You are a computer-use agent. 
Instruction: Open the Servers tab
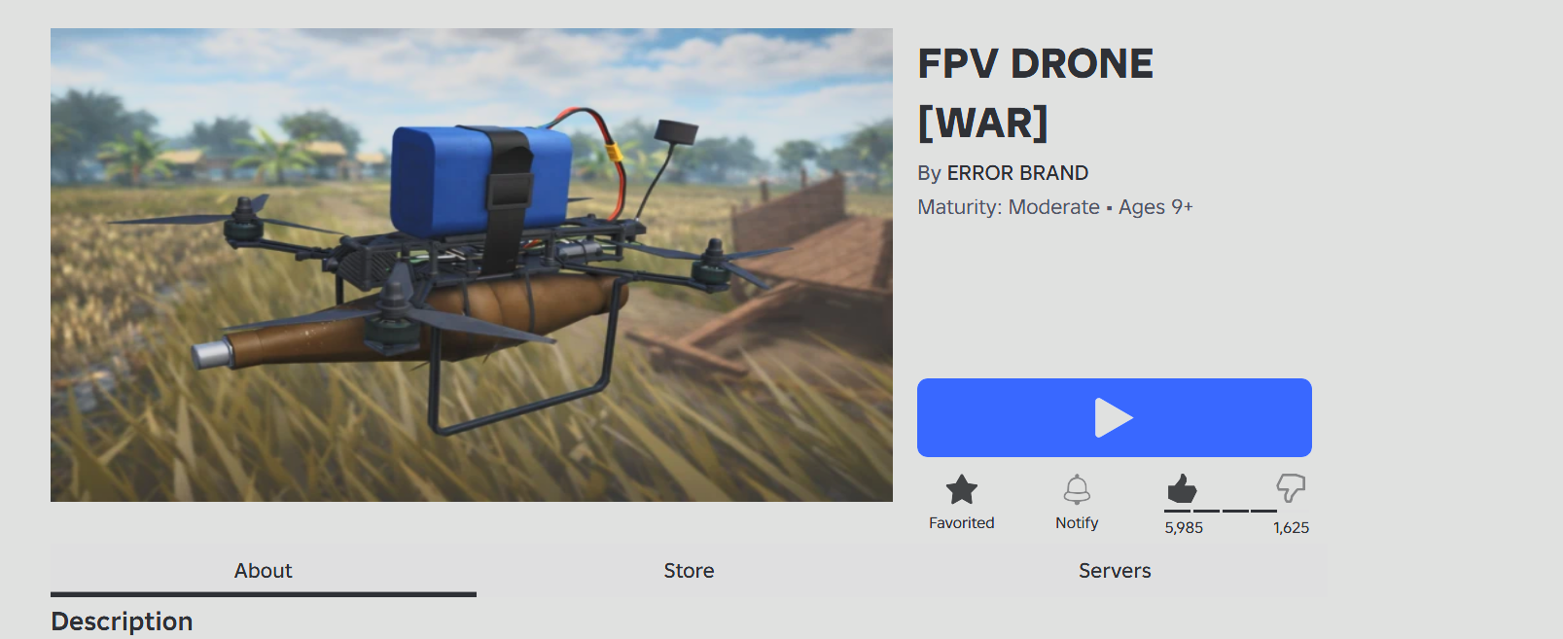pyautogui.click(x=1115, y=571)
